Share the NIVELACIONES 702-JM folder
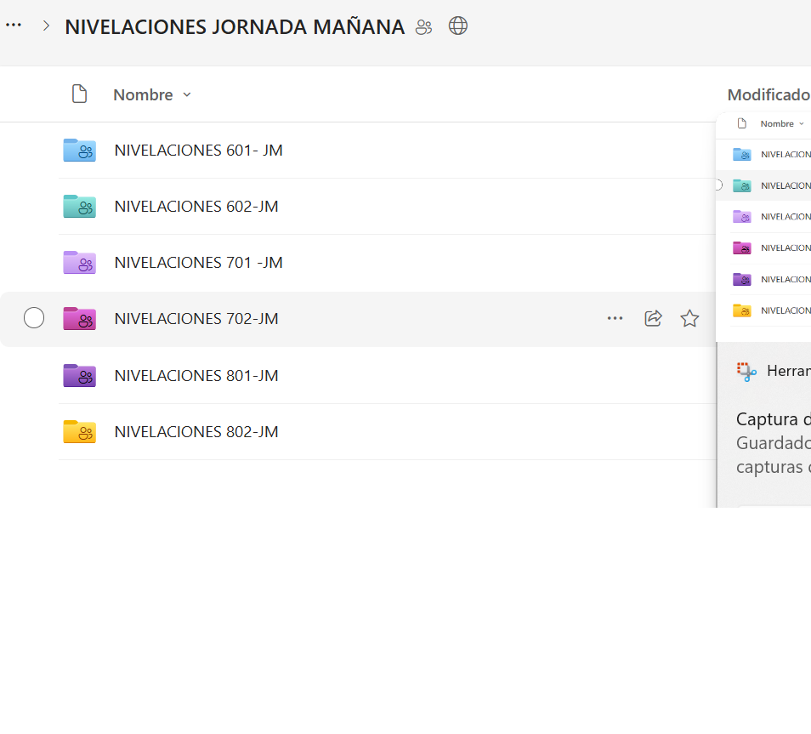Screen dimensions: 811x734 tap(652, 318)
